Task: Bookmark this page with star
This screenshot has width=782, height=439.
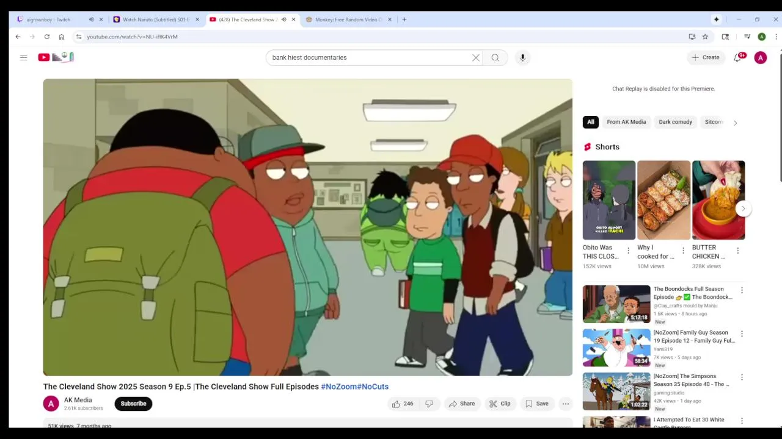Action: click(705, 37)
